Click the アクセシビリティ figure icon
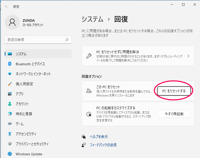200x158 pixels. pyautogui.click(x=10, y=134)
